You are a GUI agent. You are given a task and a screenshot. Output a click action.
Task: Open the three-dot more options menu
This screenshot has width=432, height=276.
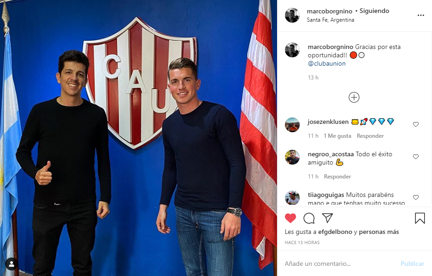click(421, 15)
